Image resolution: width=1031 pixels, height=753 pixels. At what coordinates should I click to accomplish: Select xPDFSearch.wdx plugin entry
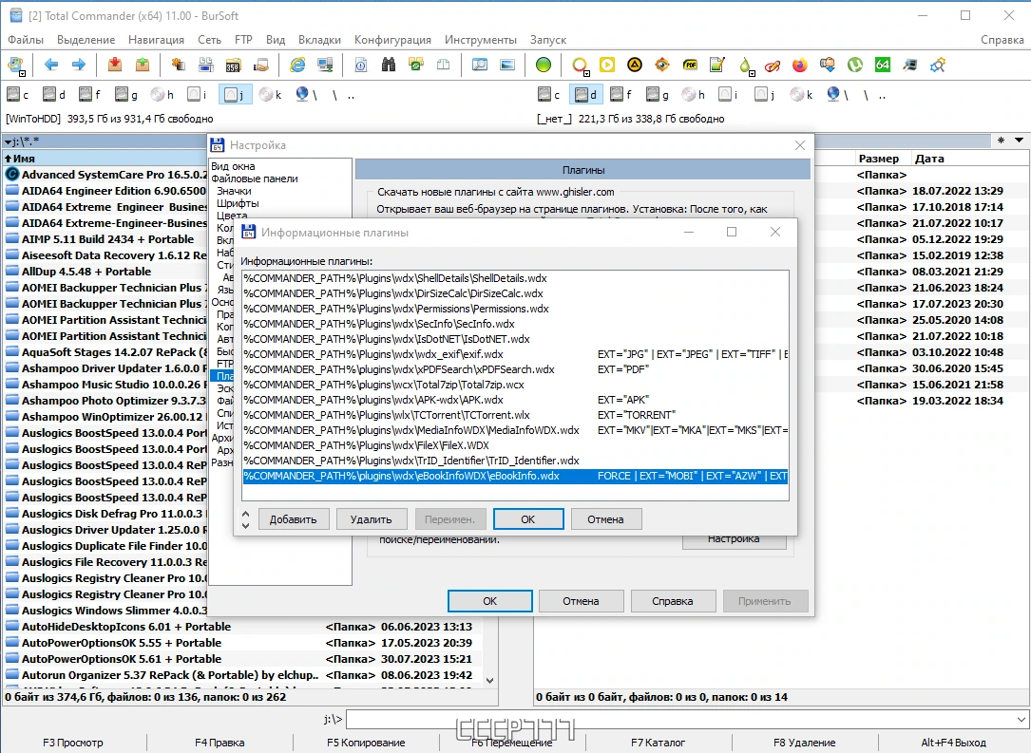tap(515, 369)
